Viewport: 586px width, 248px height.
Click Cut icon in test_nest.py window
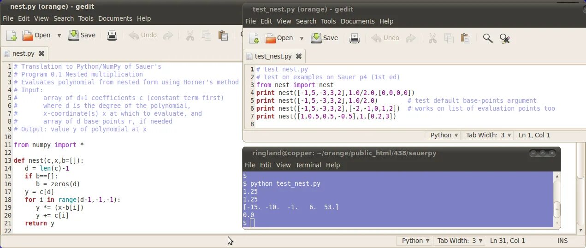[x=432, y=38]
